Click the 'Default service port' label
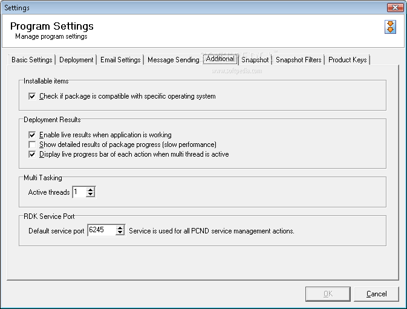The height and width of the screenshot is (309, 407). coord(56,231)
